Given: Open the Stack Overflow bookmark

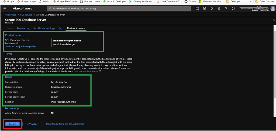Looking at the screenshot, I should (169, 1).
